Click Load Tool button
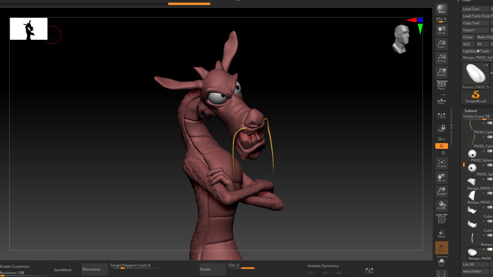Screen dimensions: 493x277 pos(475,9)
